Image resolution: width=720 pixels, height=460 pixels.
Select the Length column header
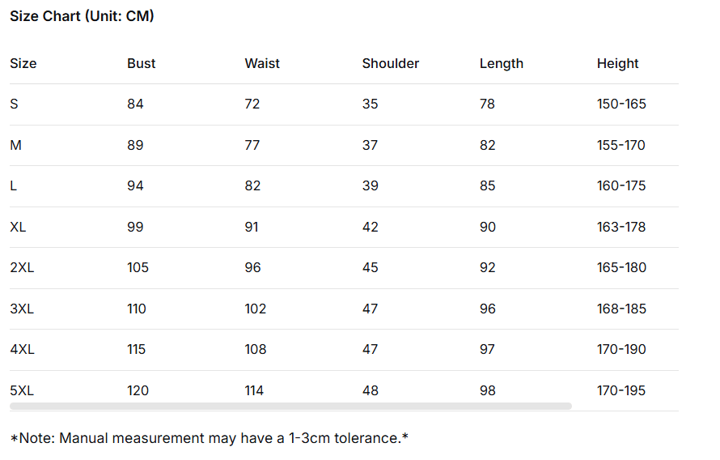point(502,63)
